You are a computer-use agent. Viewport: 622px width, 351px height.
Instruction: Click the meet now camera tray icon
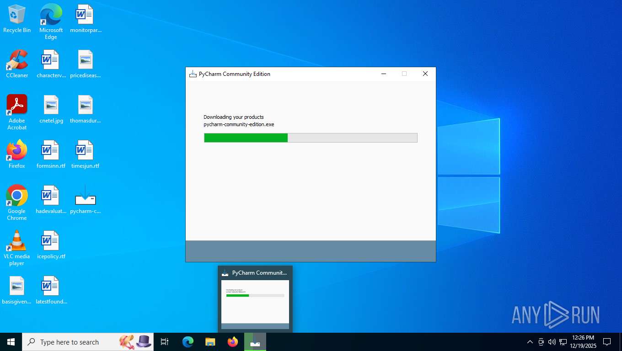[x=541, y=342]
